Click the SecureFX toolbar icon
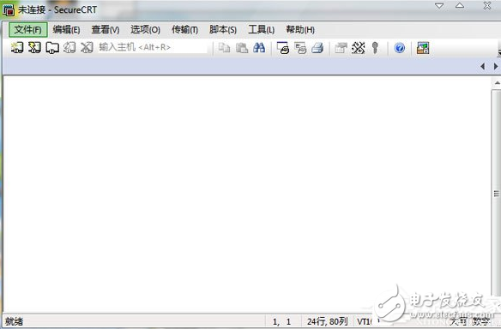This screenshot has width=501, height=329. 423,48
